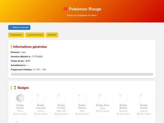Click the gym leader name 'Auguste'
This screenshot has height=123, width=164.
pos(144,111)
